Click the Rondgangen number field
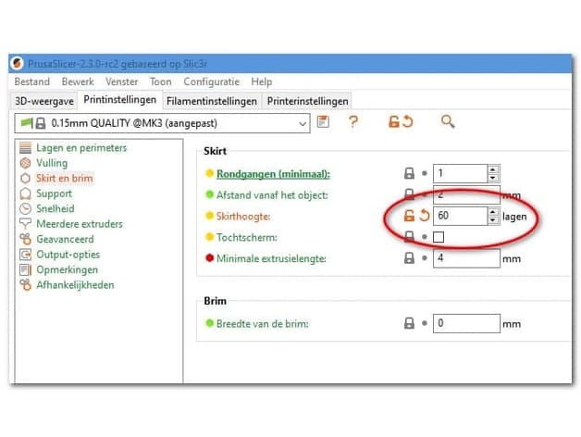Viewport: 581px width, 437px height. click(x=460, y=173)
